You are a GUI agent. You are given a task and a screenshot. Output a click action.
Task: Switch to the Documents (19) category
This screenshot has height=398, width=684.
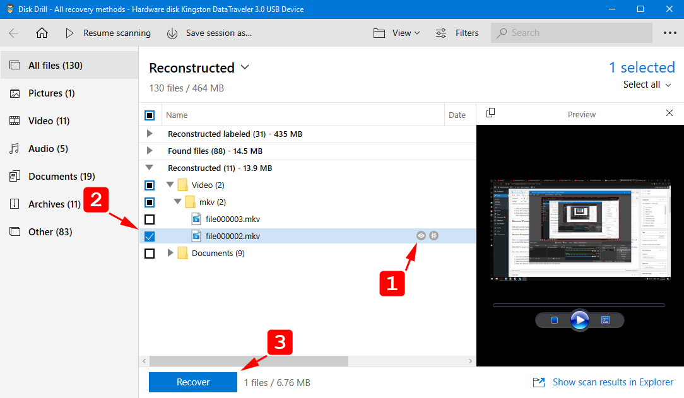[x=61, y=177]
